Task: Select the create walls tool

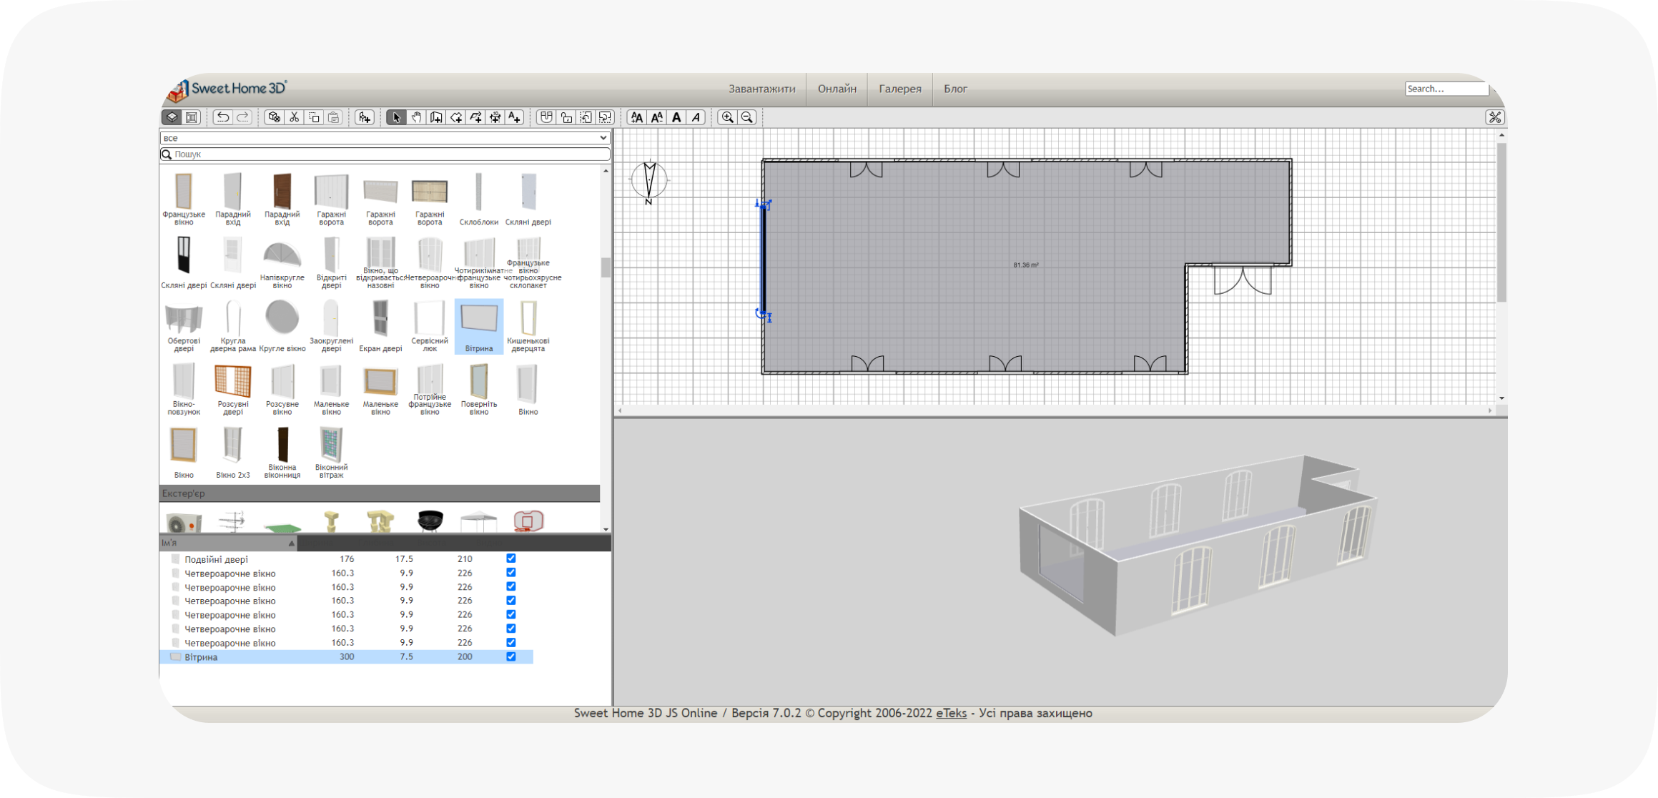Action: tap(436, 117)
